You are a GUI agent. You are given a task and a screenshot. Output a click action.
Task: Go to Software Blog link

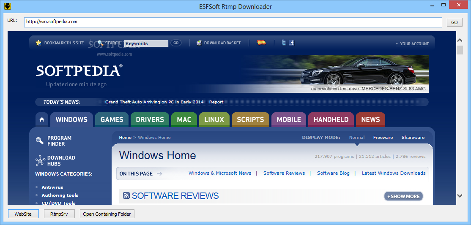pos(334,173)
